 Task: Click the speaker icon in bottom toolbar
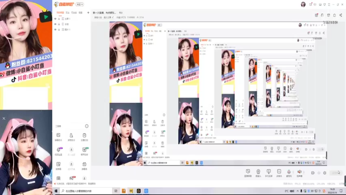point(299,172)
